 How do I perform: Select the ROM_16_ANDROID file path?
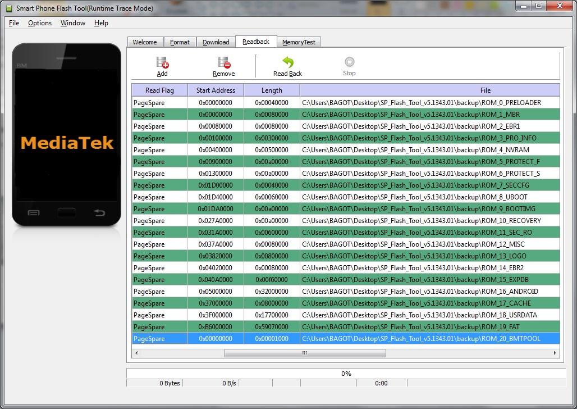(x=420, y=291)
